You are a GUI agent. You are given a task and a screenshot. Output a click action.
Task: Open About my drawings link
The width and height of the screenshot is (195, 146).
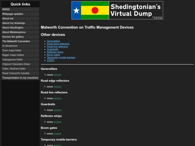point(20,23)
